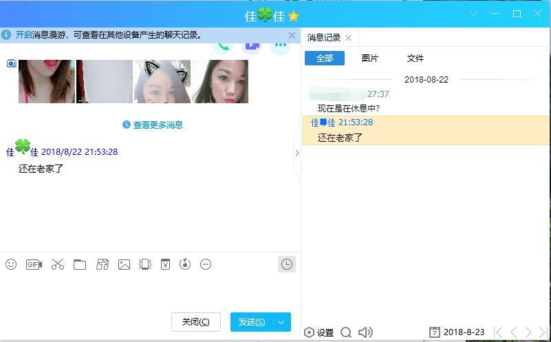The height and width of the screenshot is (342, 551).
Task: Click the GIF animation icon
Action: click(34, 264)
